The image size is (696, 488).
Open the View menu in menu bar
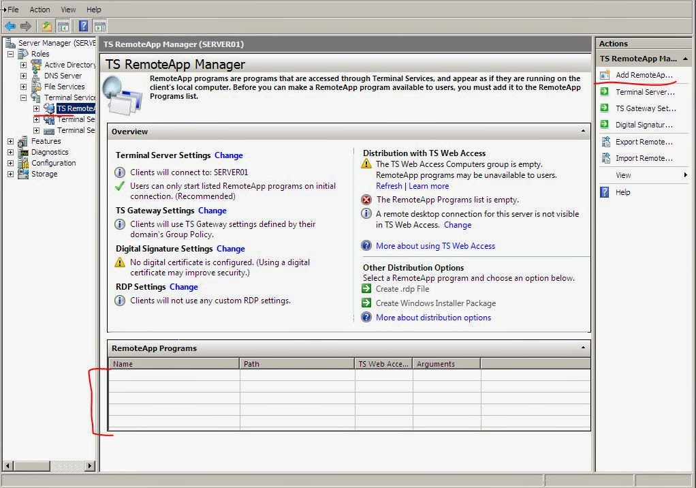click(x=68, y=10)
